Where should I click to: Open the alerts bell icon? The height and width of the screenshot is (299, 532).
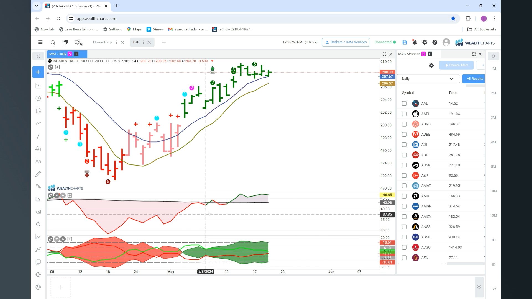tap(415, 42)
